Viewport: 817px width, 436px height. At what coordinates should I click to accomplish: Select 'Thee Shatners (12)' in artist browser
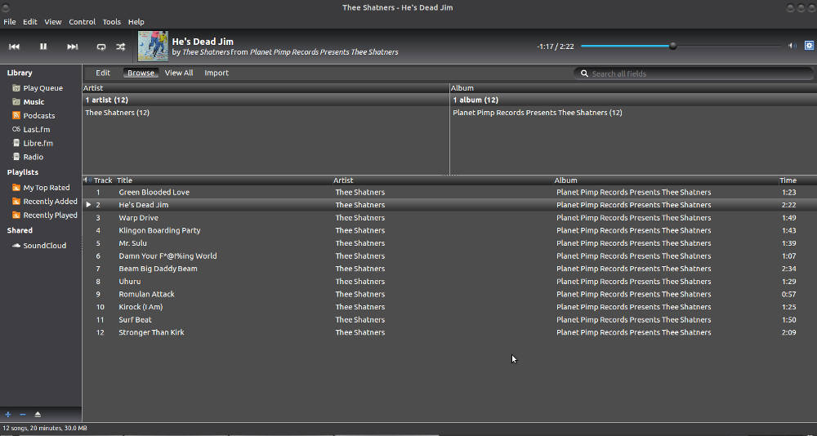click(x=266, y=113)
